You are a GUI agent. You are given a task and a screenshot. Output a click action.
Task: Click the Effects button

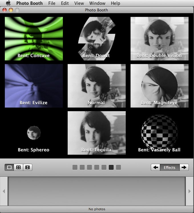coord(170,167)
